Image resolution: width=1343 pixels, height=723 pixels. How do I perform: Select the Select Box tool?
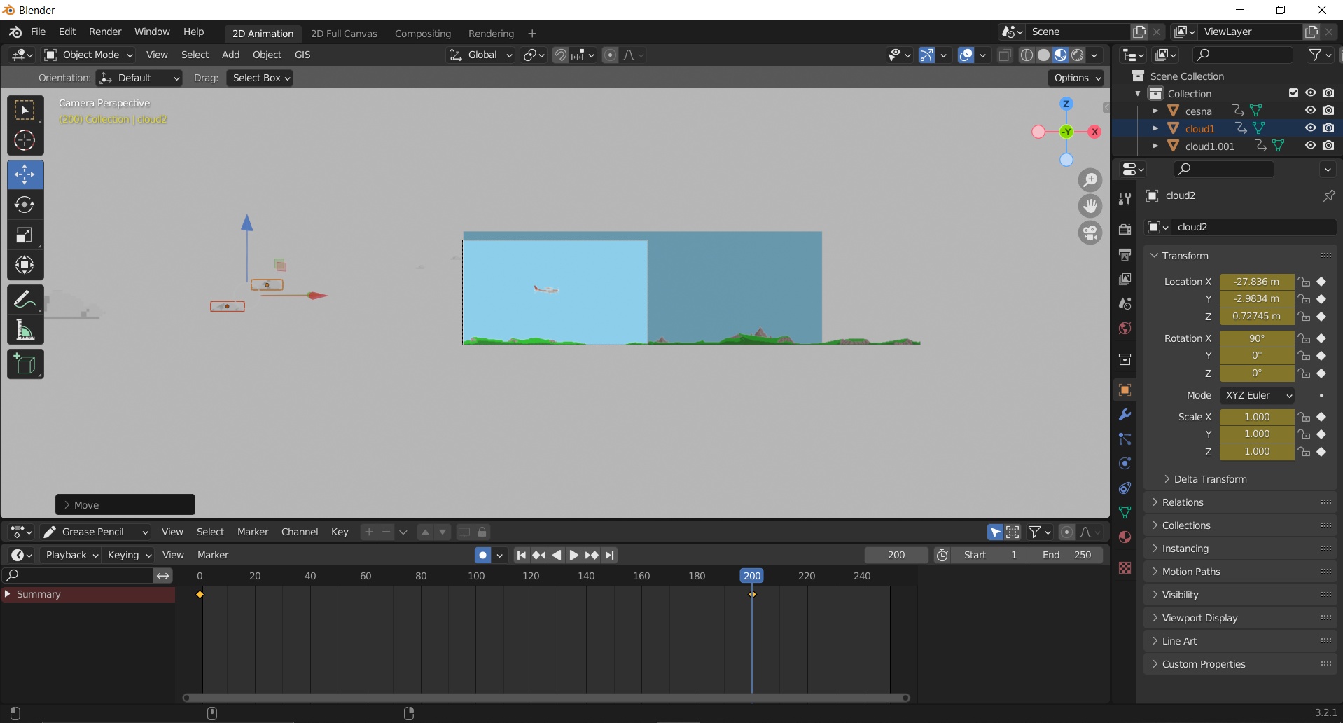pyautogui.click(x=25, y=111)
